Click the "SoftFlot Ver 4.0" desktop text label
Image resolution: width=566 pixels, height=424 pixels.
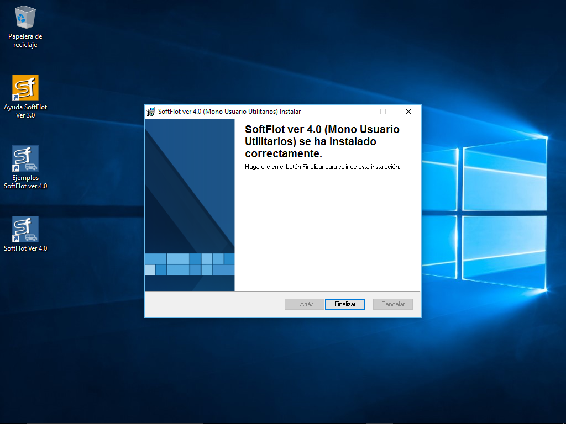[x=25, y=248]
